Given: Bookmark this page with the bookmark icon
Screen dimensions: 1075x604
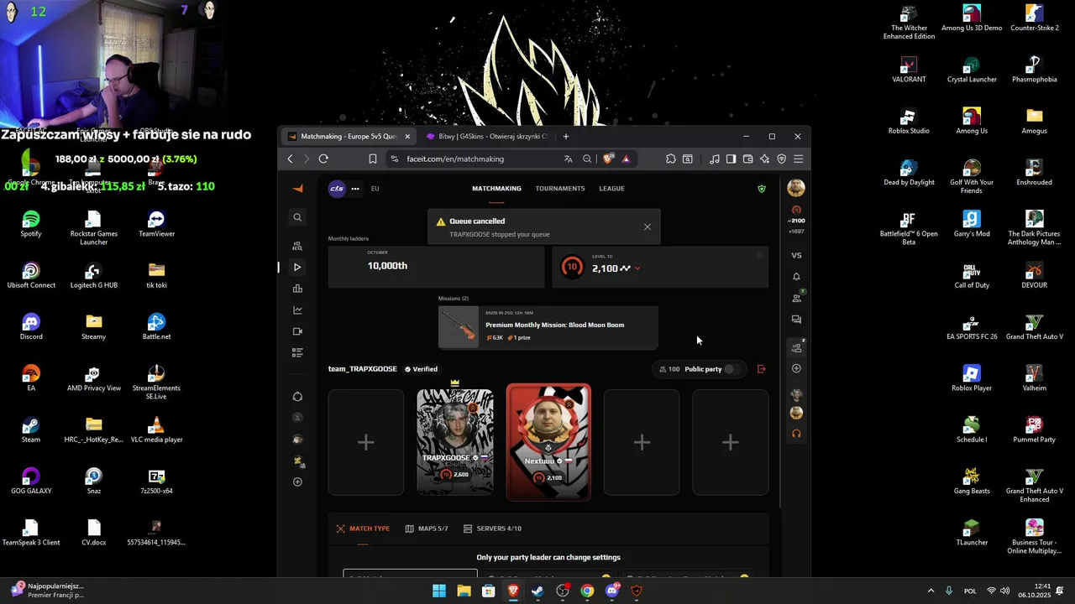Looking at the screenshot, I should (373, 159).
